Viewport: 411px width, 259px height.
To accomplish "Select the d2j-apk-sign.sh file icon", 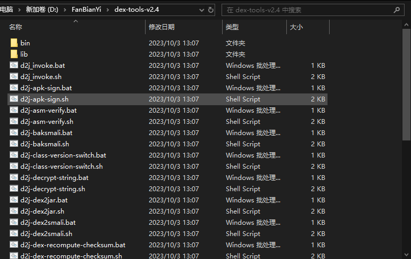I will [14, 99].
